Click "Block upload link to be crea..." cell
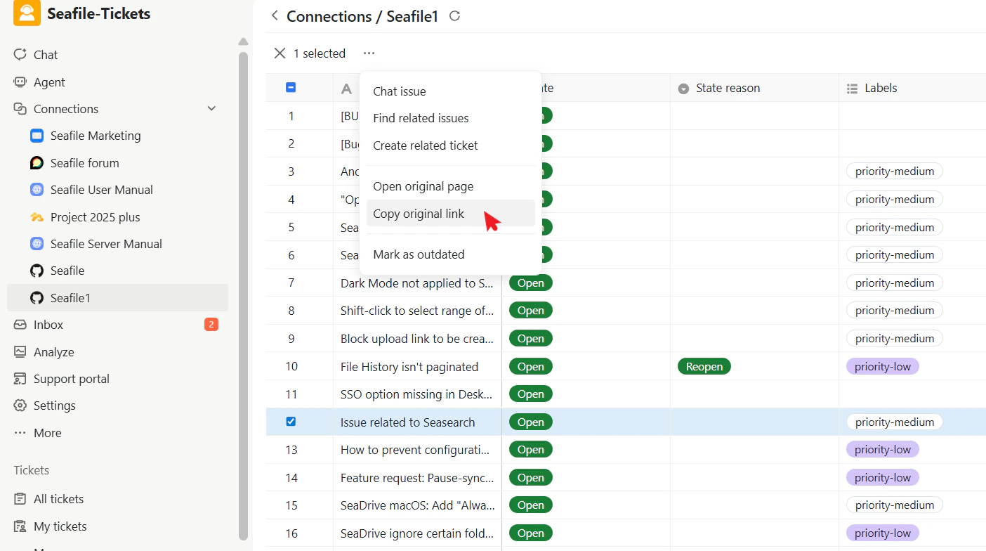Image resolution: width=986 pixels, height=551 pixels. click(417, 338)
